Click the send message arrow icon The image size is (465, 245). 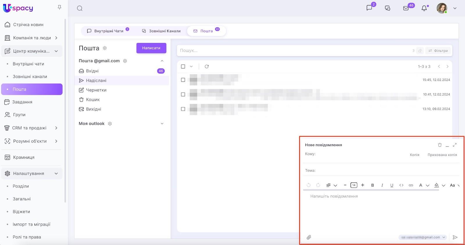pos(455,237)
